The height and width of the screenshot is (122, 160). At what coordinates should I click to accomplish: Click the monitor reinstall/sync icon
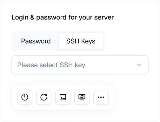[x=82, y=97]
